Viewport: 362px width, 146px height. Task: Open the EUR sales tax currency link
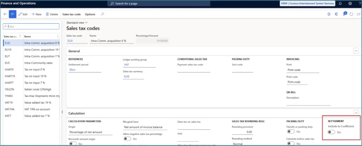tap(127, 77)
